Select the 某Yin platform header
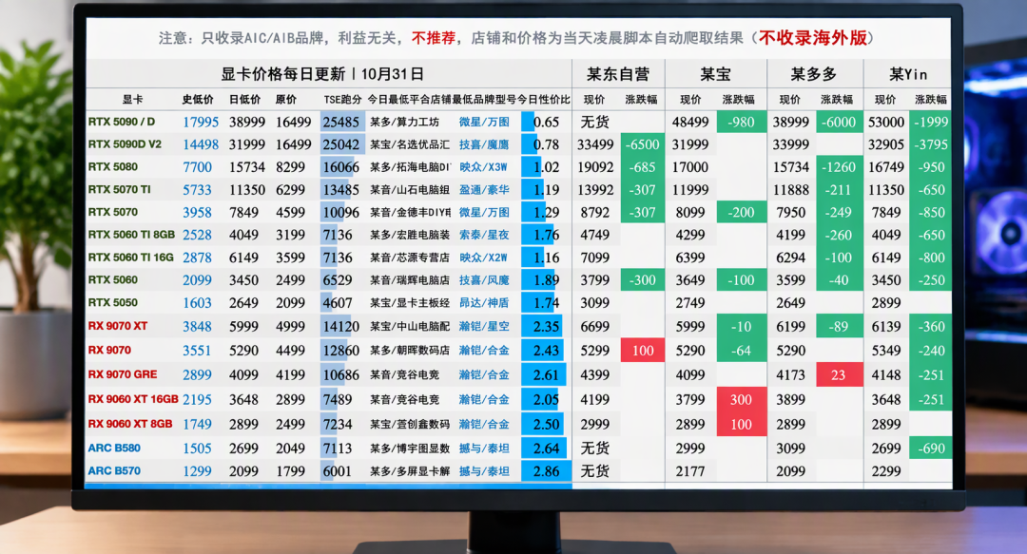The image size is (1027, 554). tap(908, 74)
